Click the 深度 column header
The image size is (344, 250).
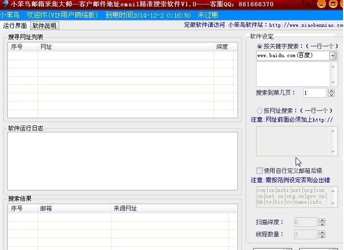click(224, 47)
